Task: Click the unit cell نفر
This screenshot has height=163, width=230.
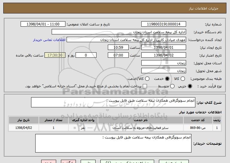Action: click(x=83, y=128)
